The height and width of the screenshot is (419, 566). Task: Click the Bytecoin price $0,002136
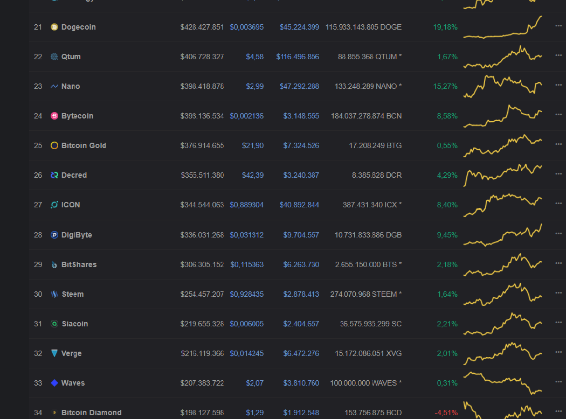pyautogui.click(x=246, y=116)
